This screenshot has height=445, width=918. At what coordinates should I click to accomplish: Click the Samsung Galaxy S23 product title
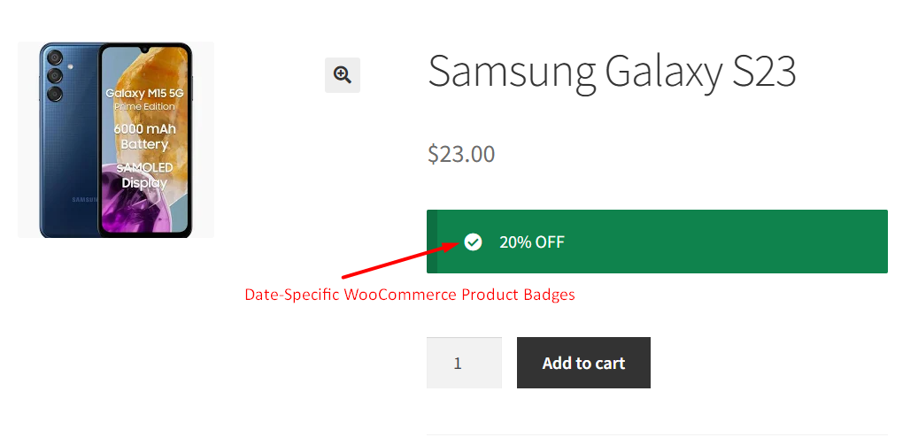coord(612,71)
